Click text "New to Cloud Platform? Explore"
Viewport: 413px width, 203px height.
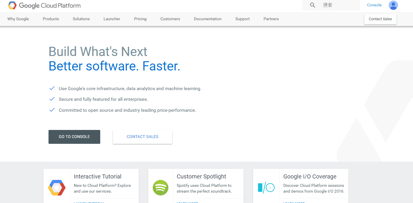tap(102, 185)
